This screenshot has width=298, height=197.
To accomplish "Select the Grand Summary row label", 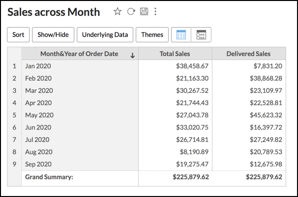I will click(49, 177).
